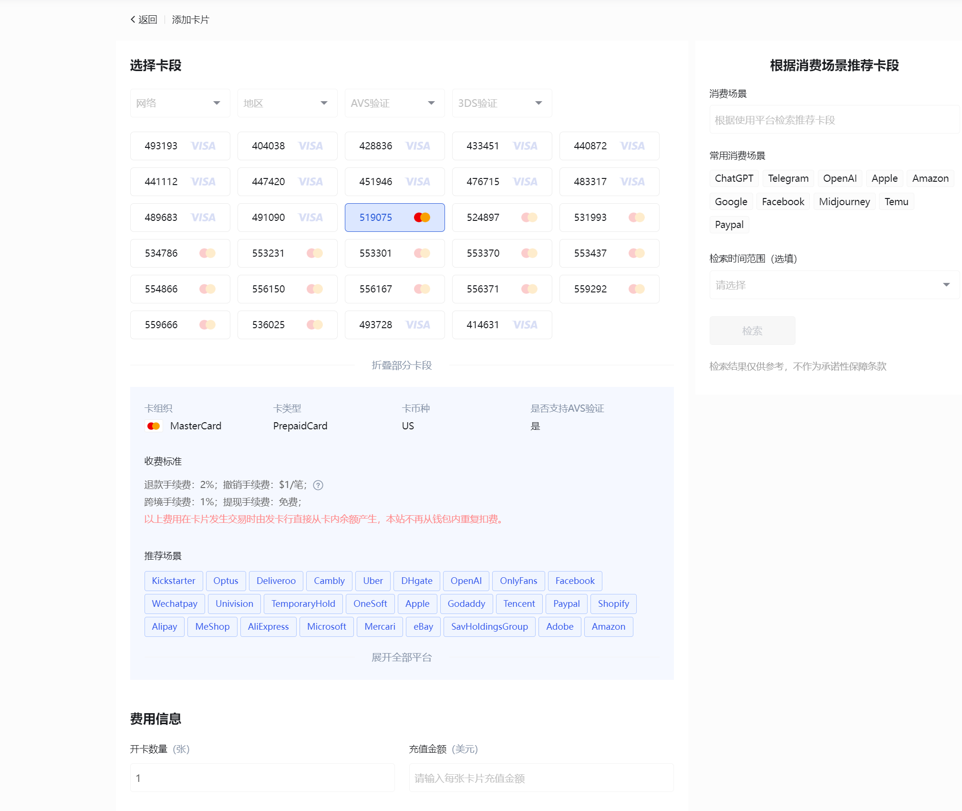Select card segment 441112
The image size is (962, 811).
(180, 182)
